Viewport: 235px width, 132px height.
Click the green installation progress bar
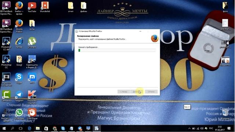(117, 51)
